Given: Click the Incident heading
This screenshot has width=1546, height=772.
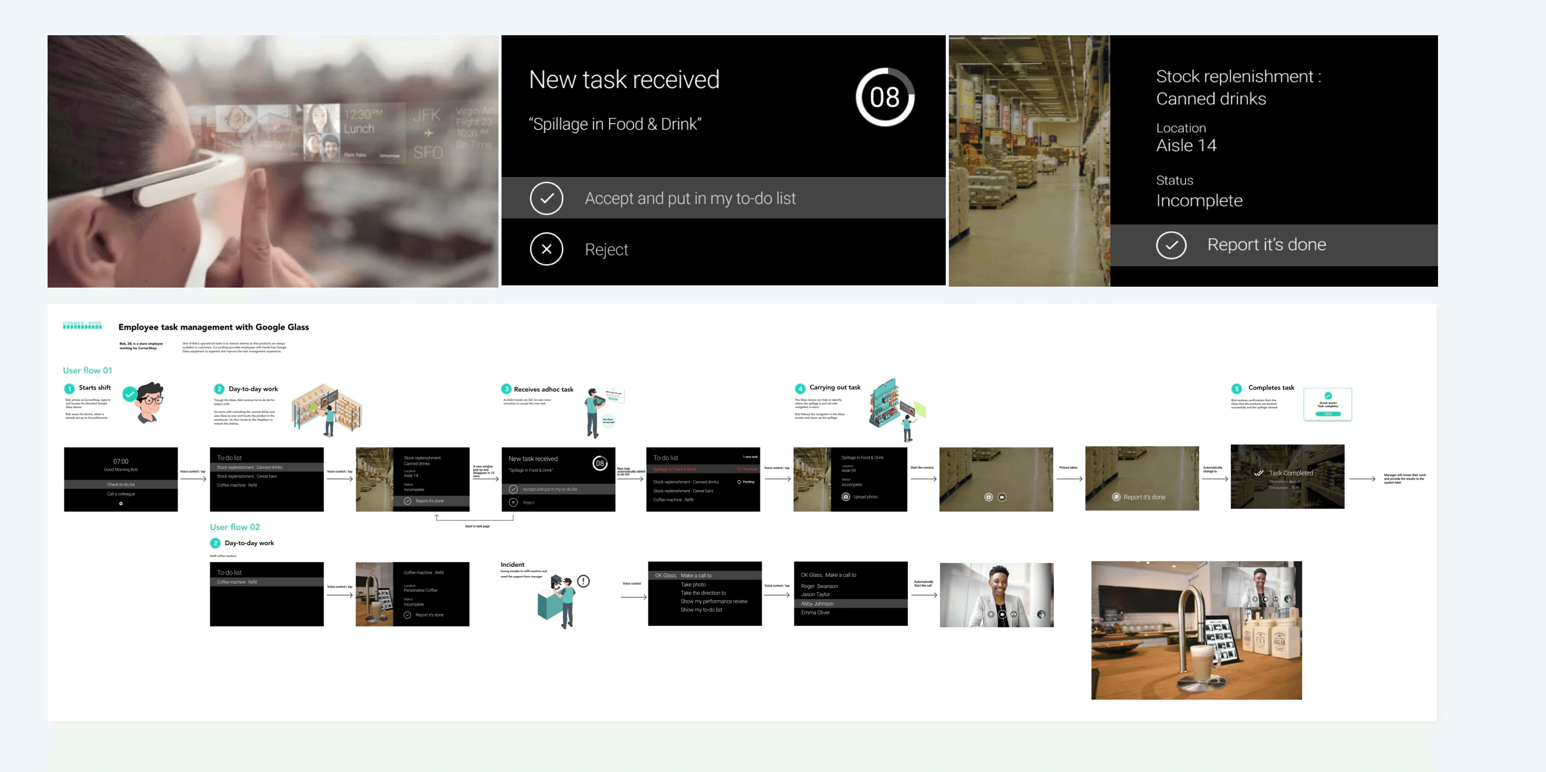Looking at the screenshot, I should [513, 565].
